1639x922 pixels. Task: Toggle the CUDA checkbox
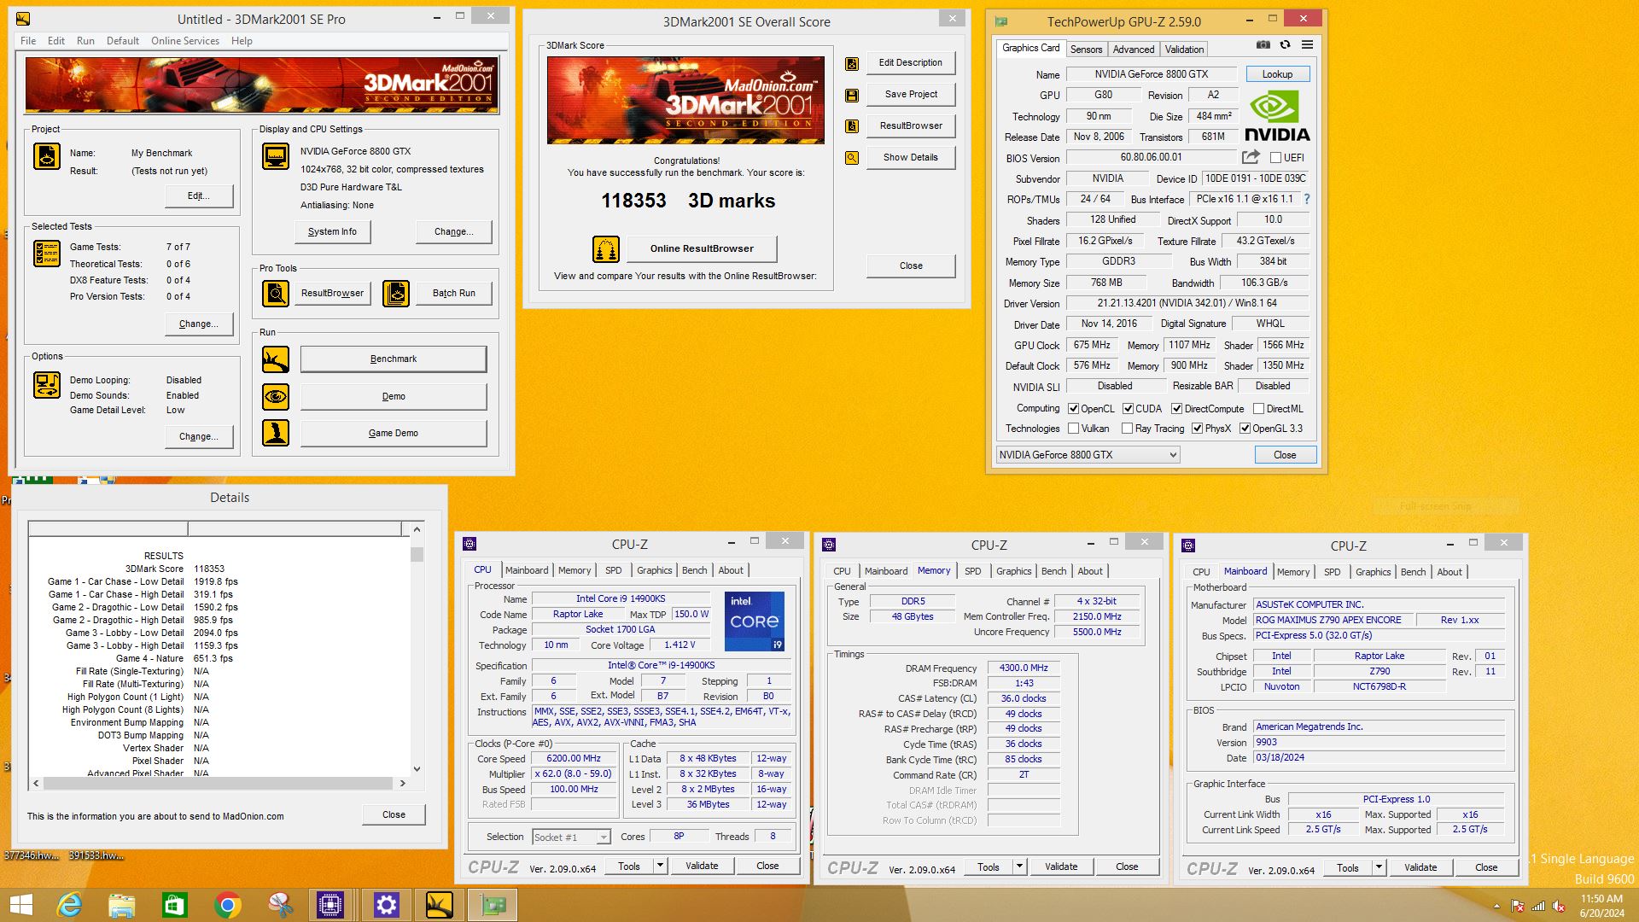coord(1128,409)
